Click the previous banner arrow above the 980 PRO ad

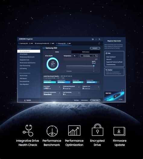click(x=122, y=90)
